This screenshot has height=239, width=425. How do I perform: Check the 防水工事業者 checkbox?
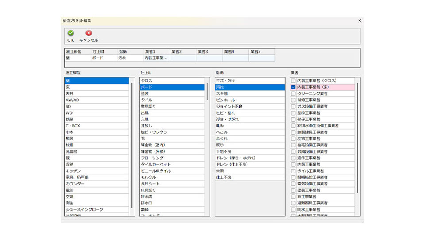(293, 209)
